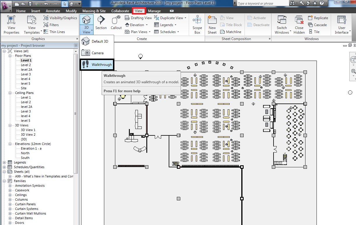Switch to the Manage ribbon tab
The height and width of the screenshot is (225, 356).
click(x=154, y=11)
